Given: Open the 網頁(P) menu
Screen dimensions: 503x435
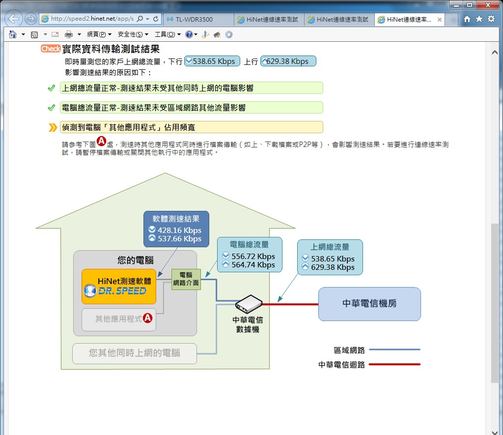Looking at the screenshot, I should click(99, 34).
